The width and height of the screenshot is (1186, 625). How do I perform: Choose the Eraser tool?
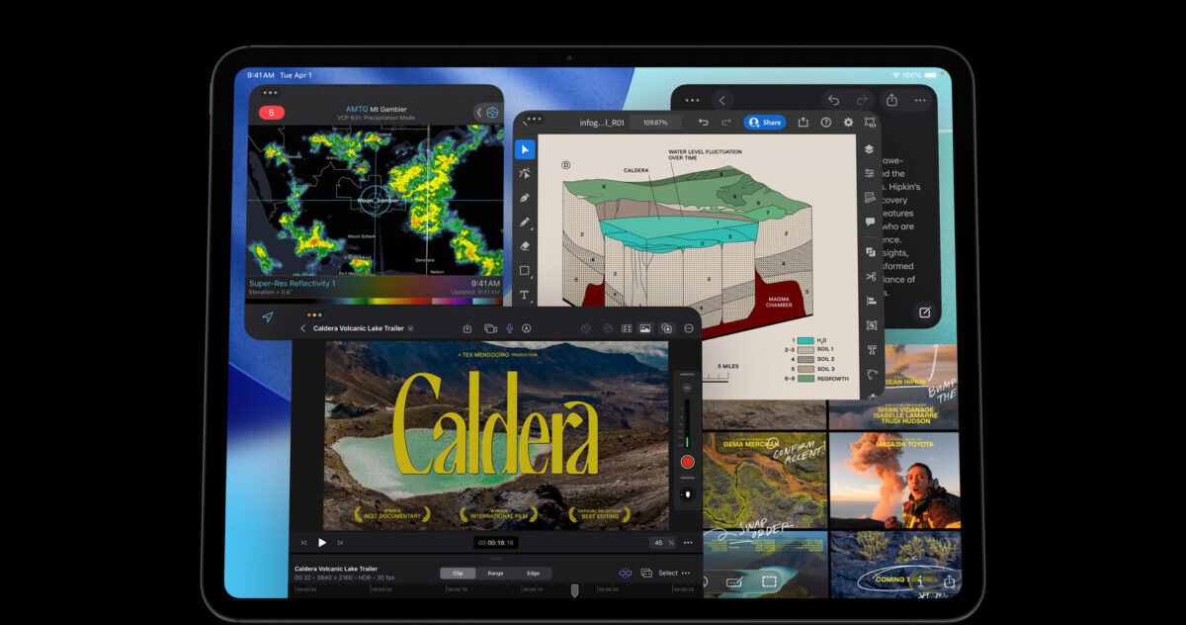[525, 246]
